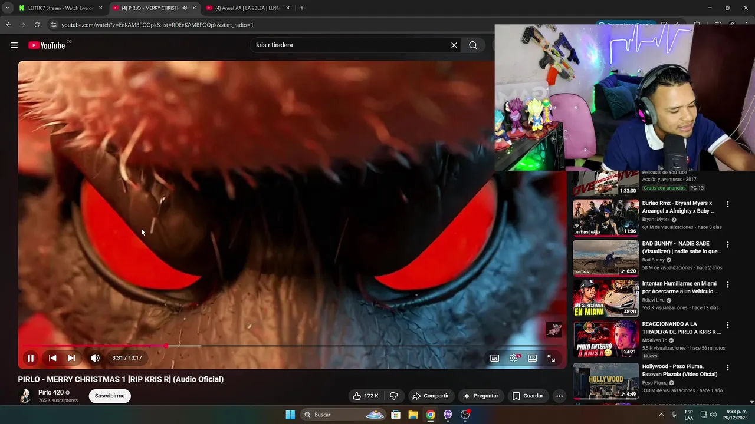This screenshot has height=424, width=755.
Task: Open the YouTube guide hamburger menu
Action: pos(14,45)
